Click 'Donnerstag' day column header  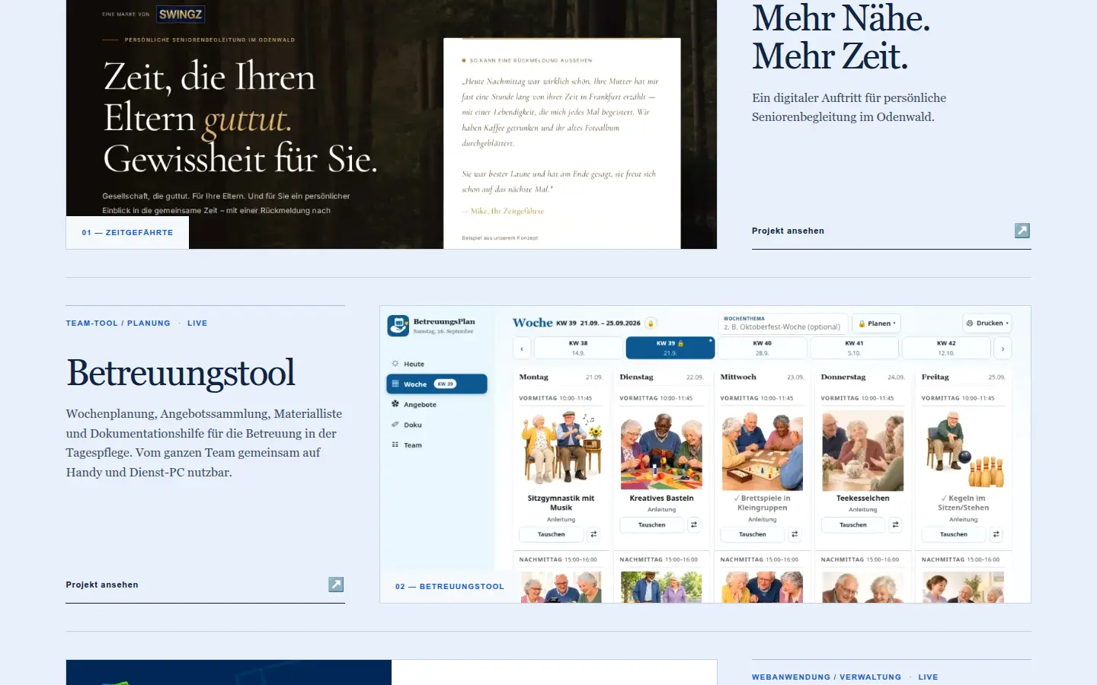click(843, 378)
